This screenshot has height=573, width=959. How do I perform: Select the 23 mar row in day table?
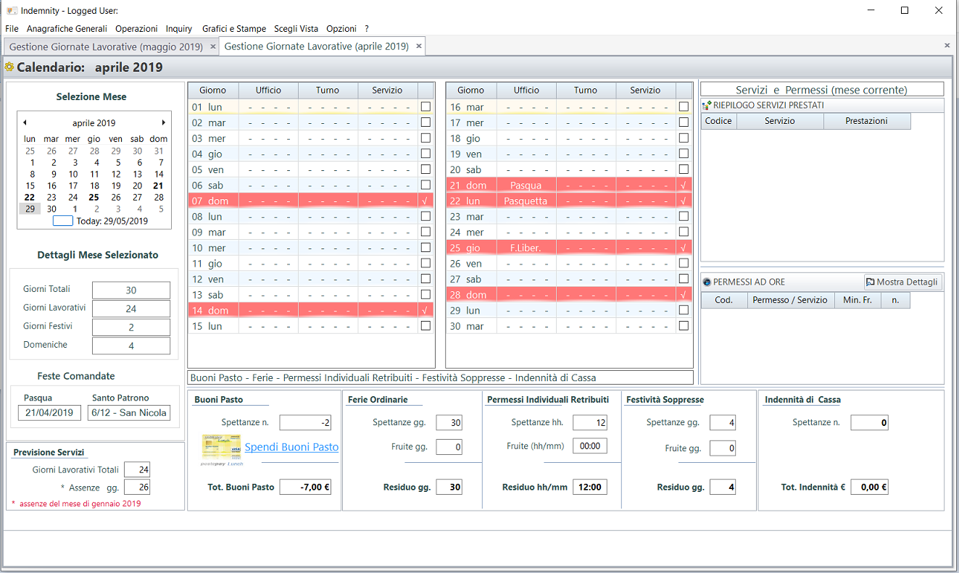coord(568,217)
